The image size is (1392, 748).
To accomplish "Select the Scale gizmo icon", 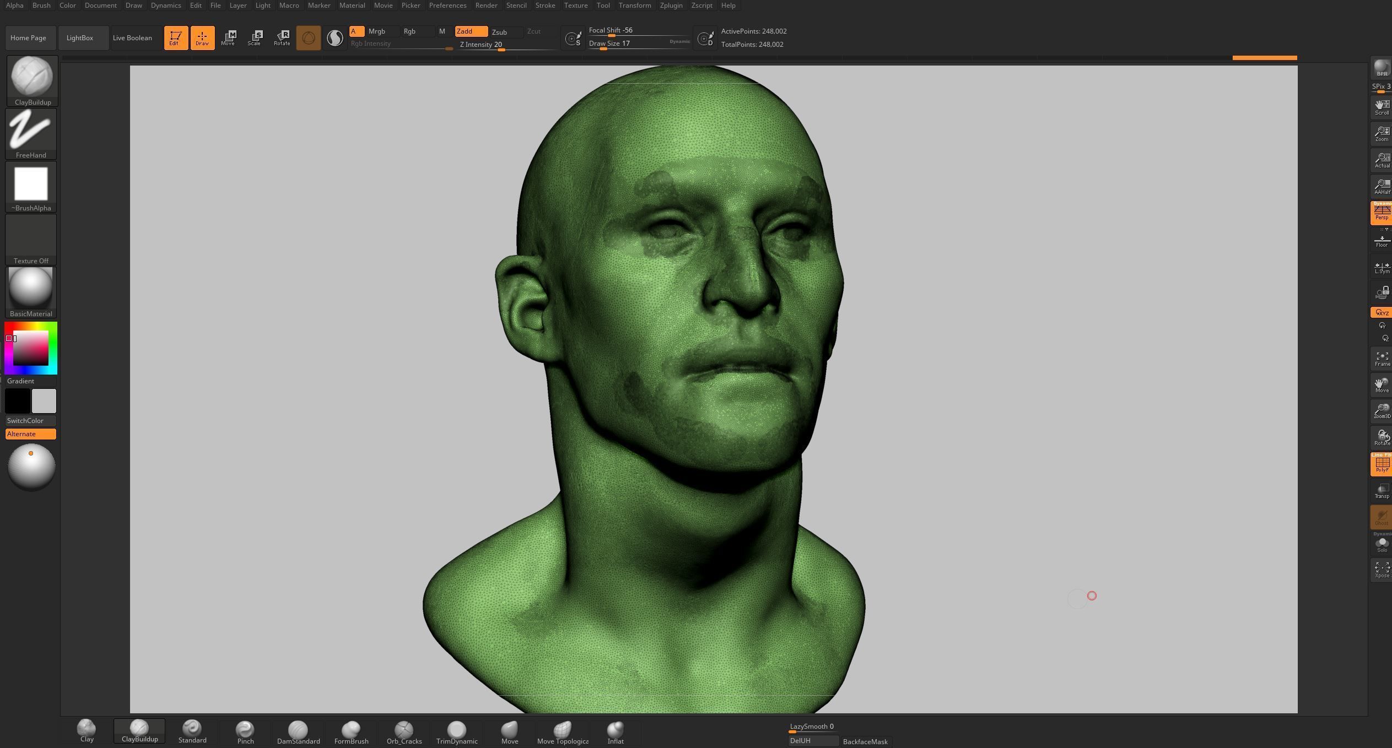I will click(x=255, y=38).
